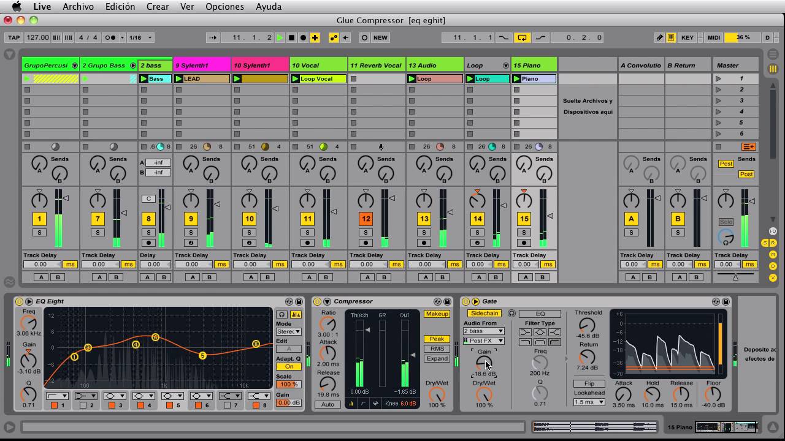Open filter type dropdown for EQ band 8
Image resolution: width=785 pixels, height=441 pixels.
click(x=259, y=396)
